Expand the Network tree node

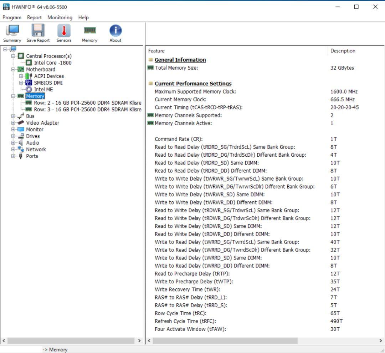point(13,149)
